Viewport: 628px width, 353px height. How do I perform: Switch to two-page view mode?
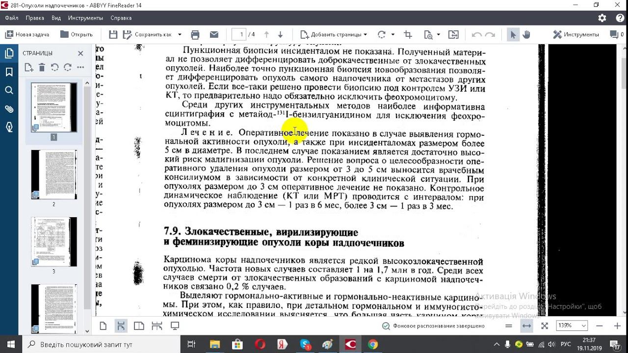[x=139, y=326]
